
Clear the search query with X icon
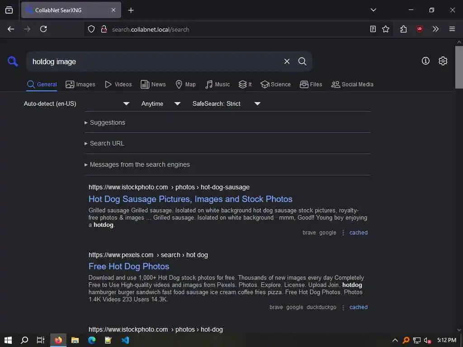click(287, 61)
